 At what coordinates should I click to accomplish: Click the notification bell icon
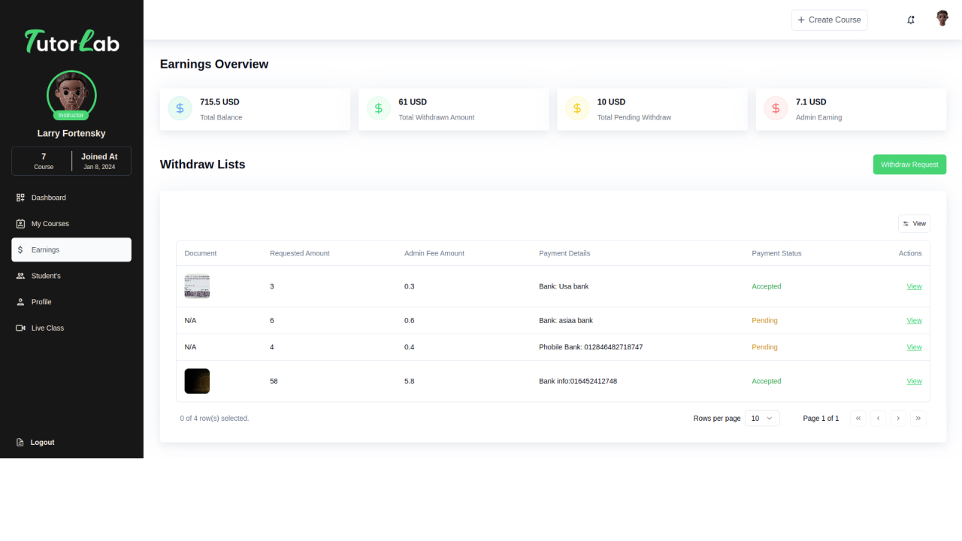tap(910, 19)
